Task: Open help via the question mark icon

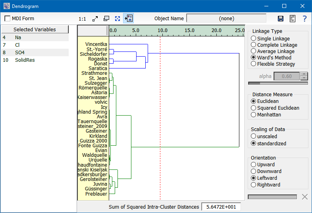Action: tap(304, 19)
